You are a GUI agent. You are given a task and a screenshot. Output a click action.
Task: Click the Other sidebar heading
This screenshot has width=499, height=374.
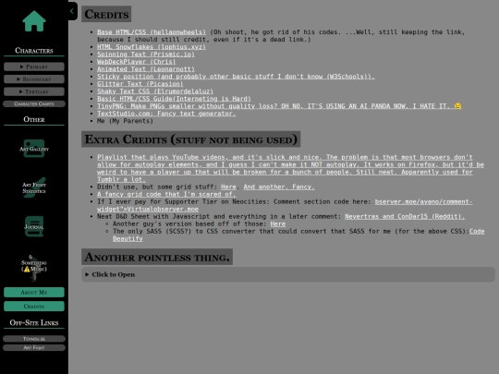point(34,119)
